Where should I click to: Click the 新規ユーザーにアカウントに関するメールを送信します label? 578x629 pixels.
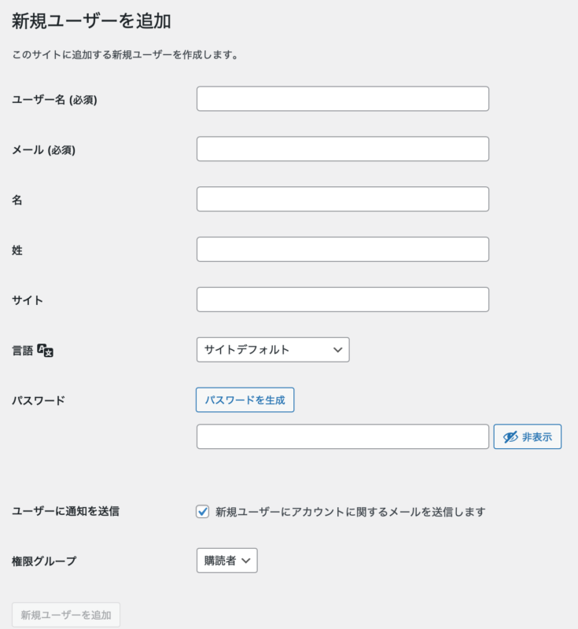point(351,512)
